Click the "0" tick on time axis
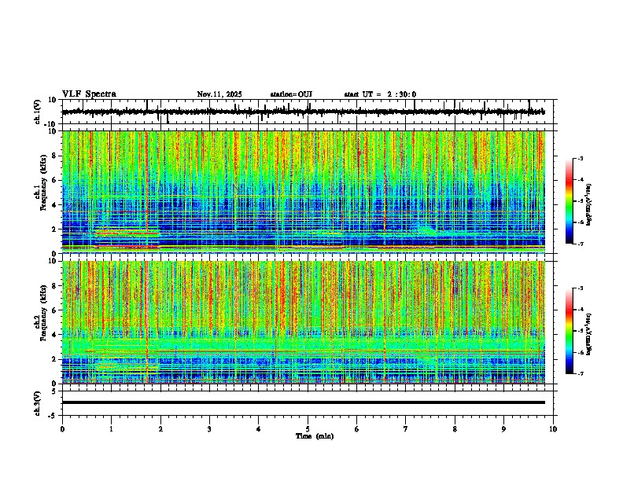 (x=62, y=429)
